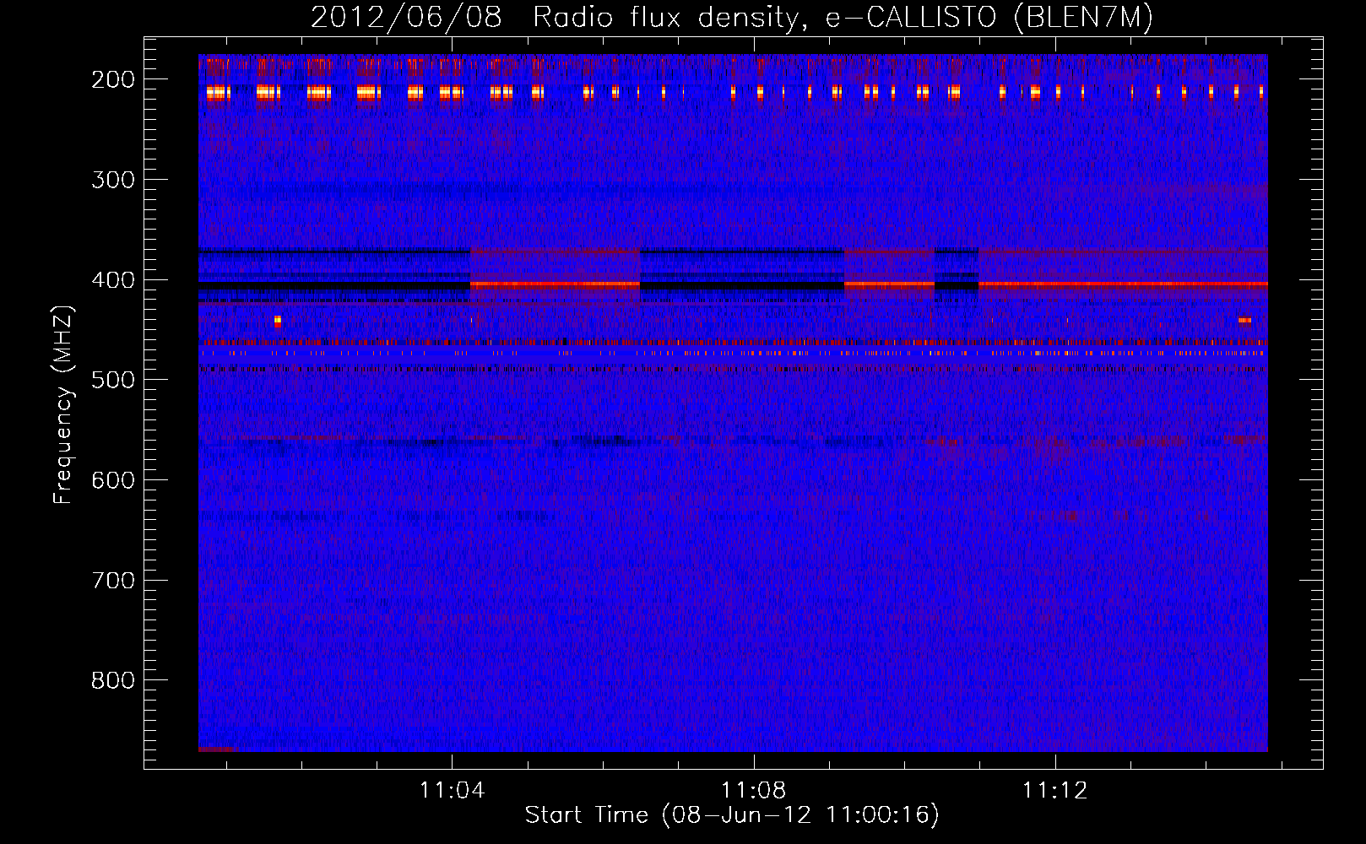Click the 'Frequency (MHZ)' axis label
The height and width of the screenshot is (844, 1366).
point(63,404)
